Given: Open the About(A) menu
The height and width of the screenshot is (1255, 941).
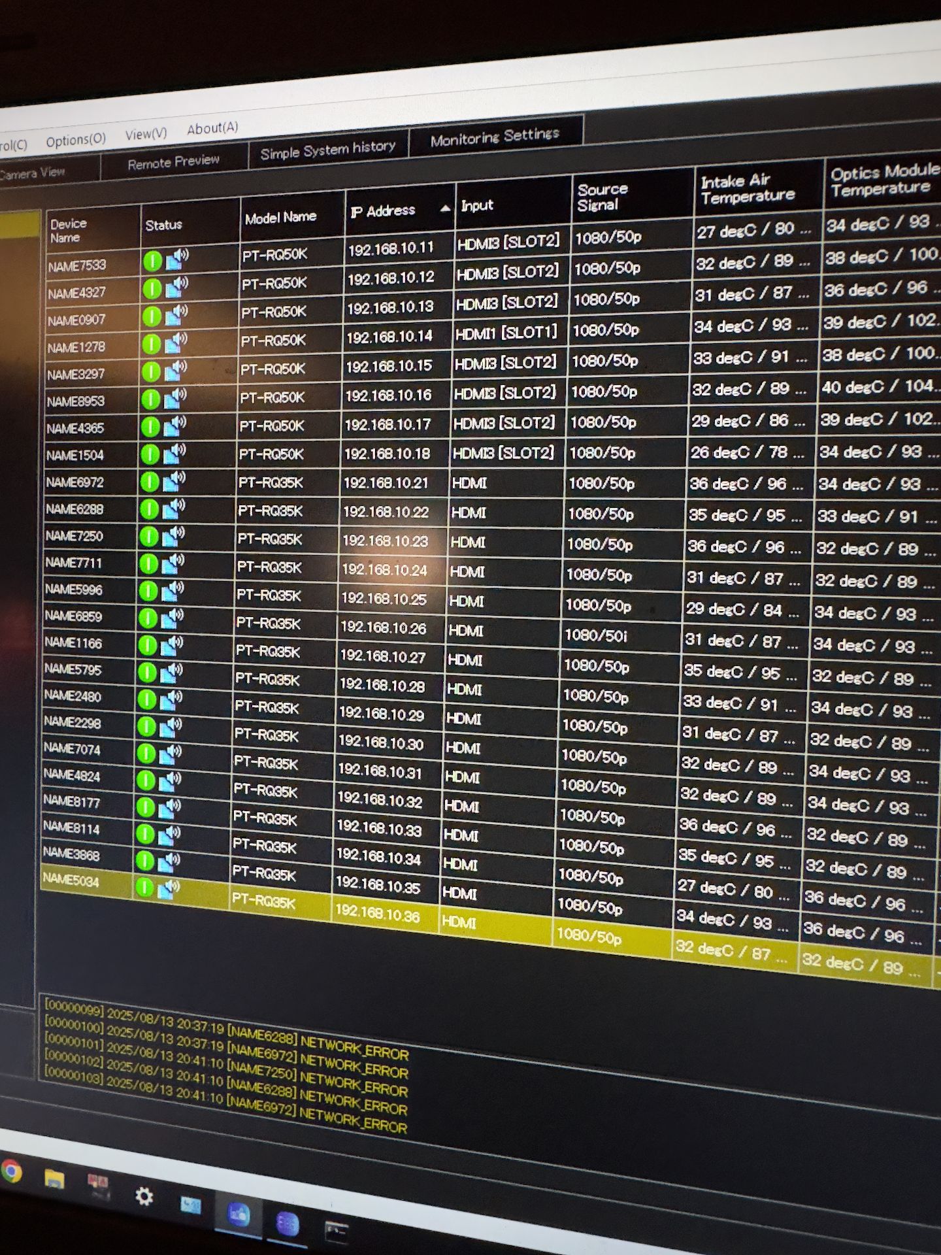Looking at the screenshot, I should (212, 128).
